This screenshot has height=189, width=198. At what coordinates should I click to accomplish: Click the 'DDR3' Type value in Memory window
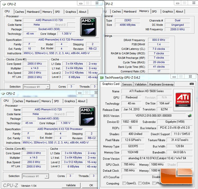pos(128,20)
